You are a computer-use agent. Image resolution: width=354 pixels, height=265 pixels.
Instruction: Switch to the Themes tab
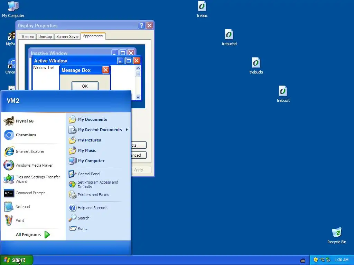pyautogui.click(x=28, y=37)
